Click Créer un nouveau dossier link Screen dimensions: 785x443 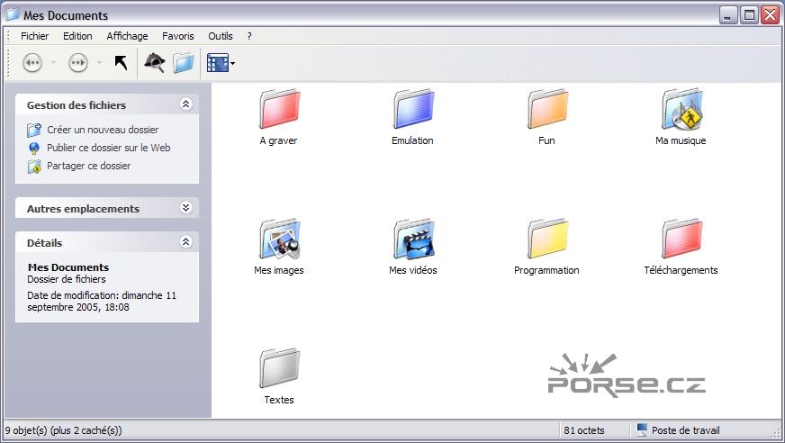[x=102, y=130]
